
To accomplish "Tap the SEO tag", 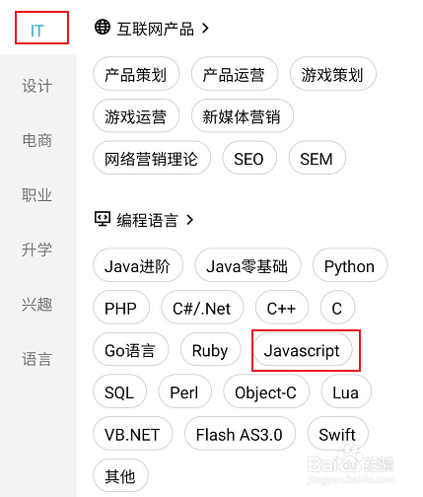I will (x=249, y=158).
